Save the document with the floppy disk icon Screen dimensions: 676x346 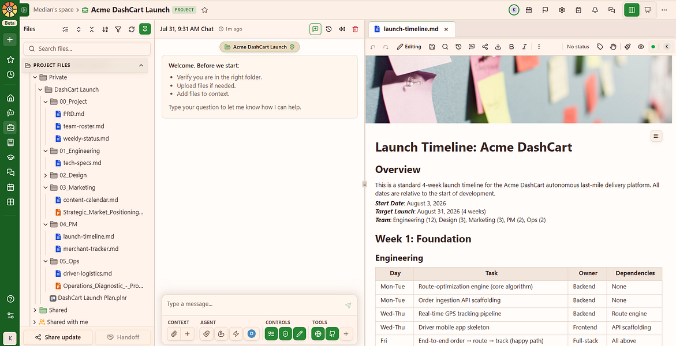(432, 47)
